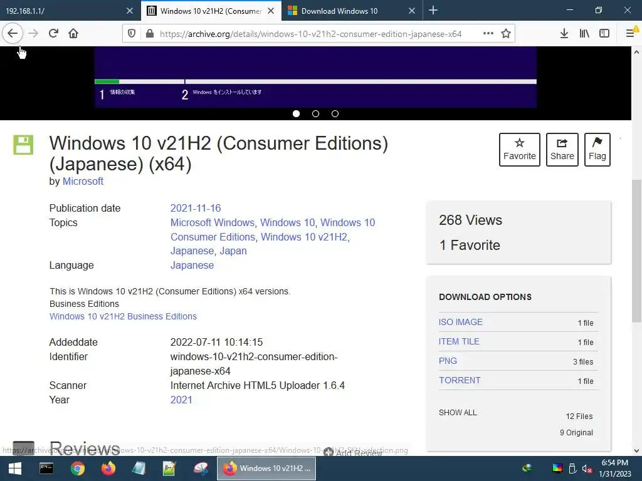Screen dimensions: 642x481
Task: Show tracking protection shield info
Action: coord(132,34)
